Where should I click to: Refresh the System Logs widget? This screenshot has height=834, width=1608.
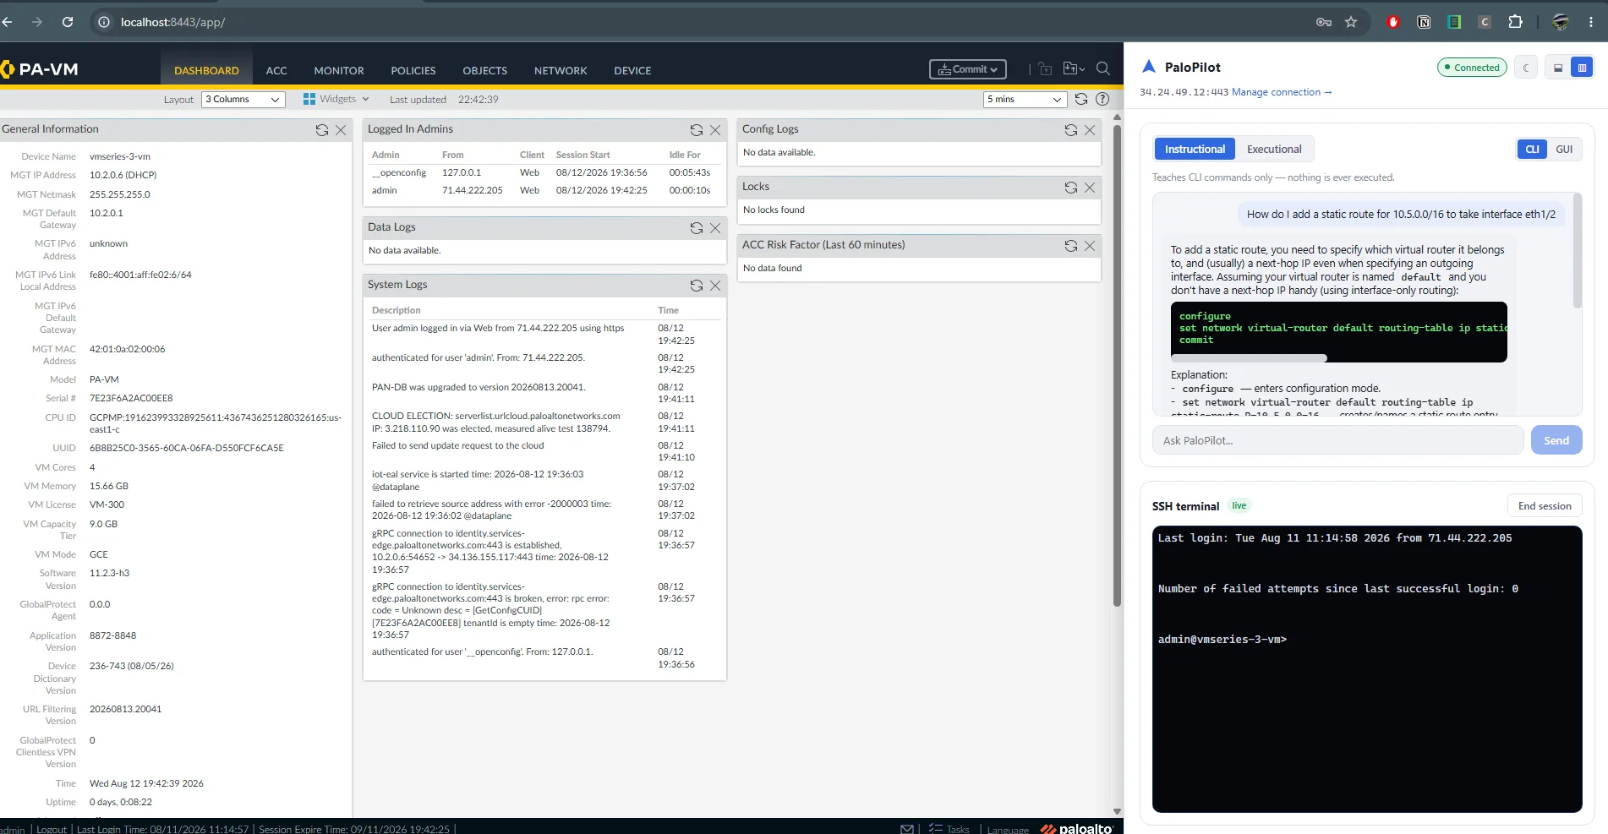(696, 286)
